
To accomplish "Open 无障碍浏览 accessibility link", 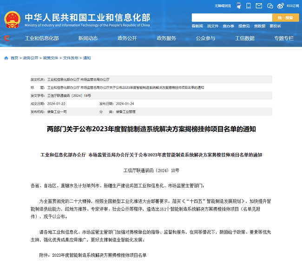I will click(x=223, y=6).
